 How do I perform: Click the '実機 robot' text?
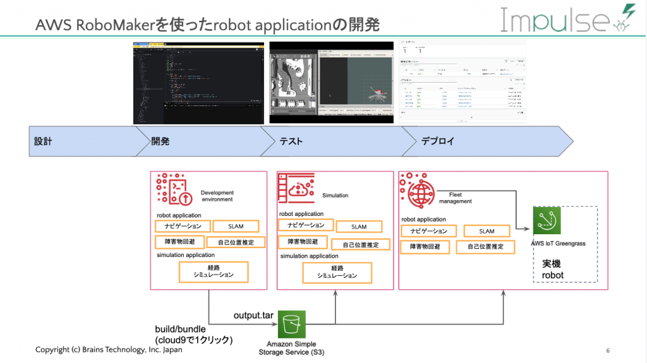pos(552,270)
